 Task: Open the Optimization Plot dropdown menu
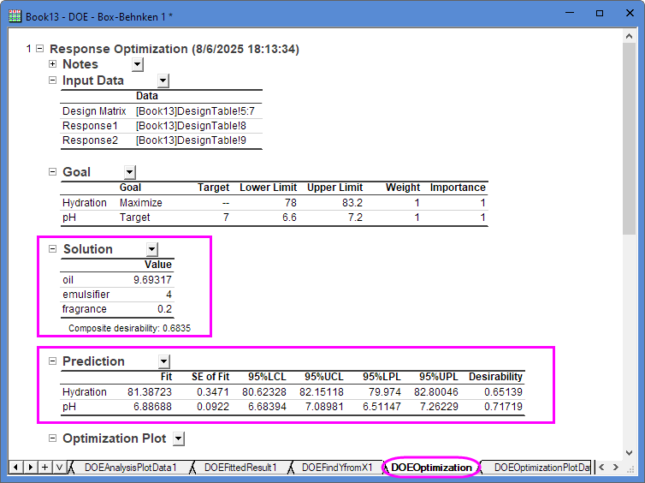pos(179,438)
